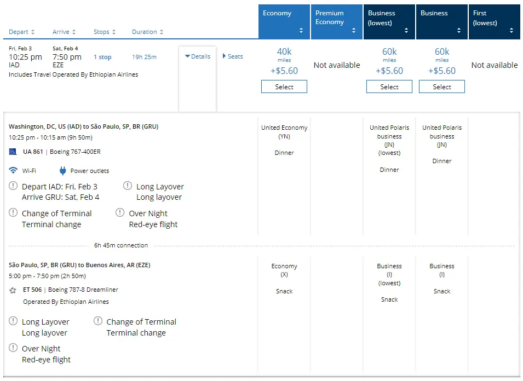523x381 pixels.
Task: Sort flights by Depart time
Action: [x=22, y=32]
